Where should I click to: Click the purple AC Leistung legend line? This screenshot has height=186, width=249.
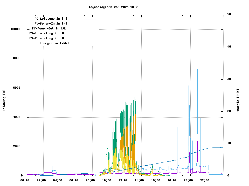[x=90, y=19]
